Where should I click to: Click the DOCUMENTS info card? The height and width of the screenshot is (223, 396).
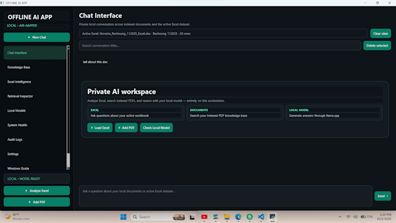235,112
